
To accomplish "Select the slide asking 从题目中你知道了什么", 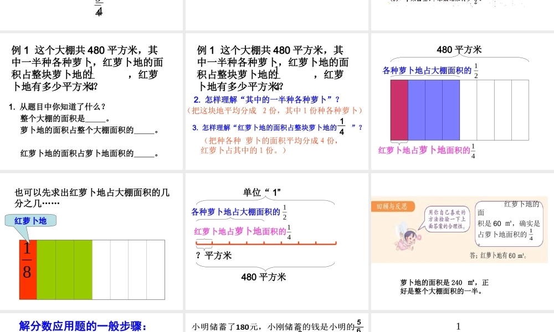I will (91, 101).
